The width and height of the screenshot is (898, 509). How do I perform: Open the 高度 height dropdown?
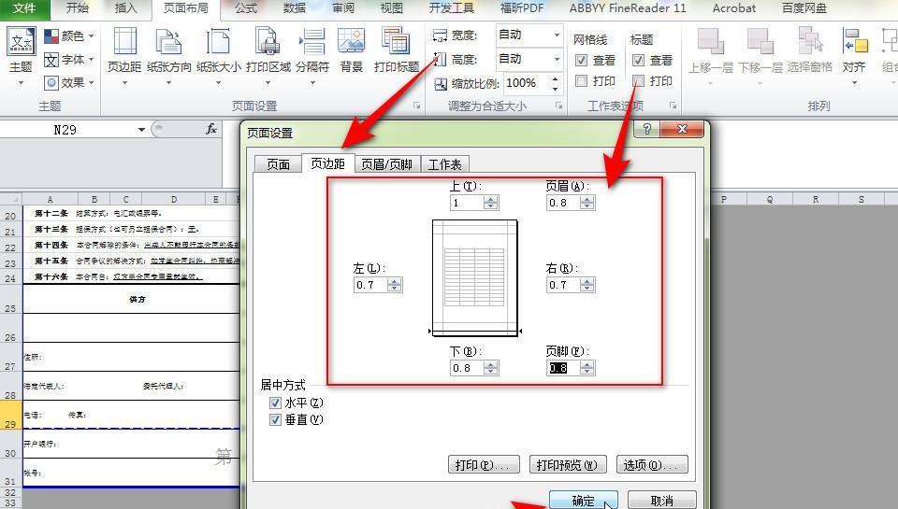coord(556,59)
